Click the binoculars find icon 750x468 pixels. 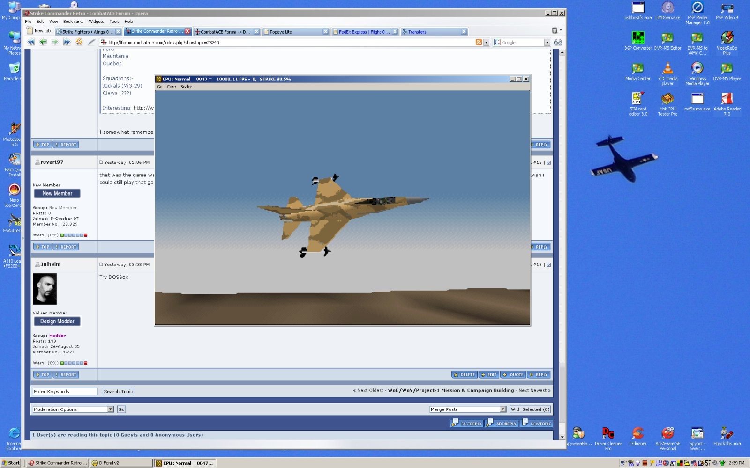point(558,42)
